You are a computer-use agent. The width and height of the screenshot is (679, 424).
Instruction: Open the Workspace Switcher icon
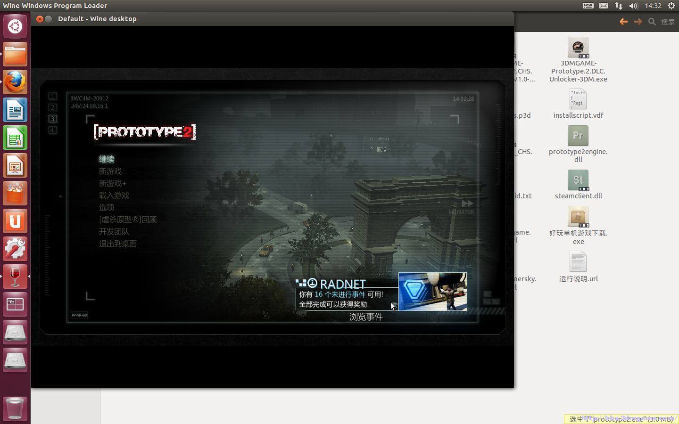[x=15, y=304]
